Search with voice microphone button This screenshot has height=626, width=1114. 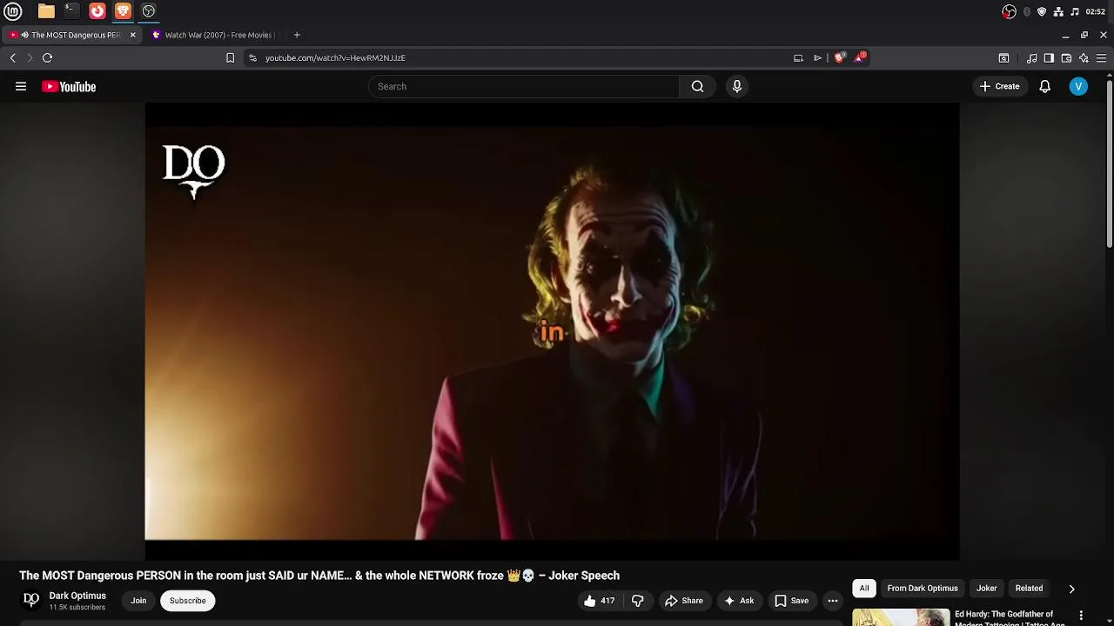[737, 86]
